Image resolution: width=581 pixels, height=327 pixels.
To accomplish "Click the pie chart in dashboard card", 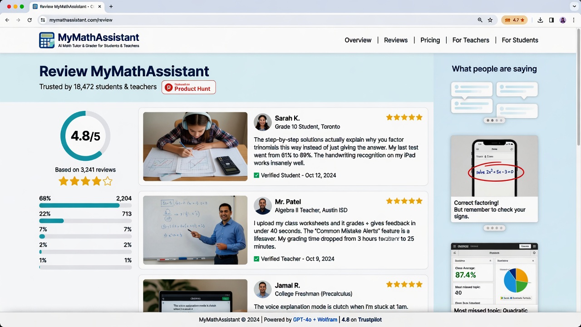I will (x=516, y=280).
